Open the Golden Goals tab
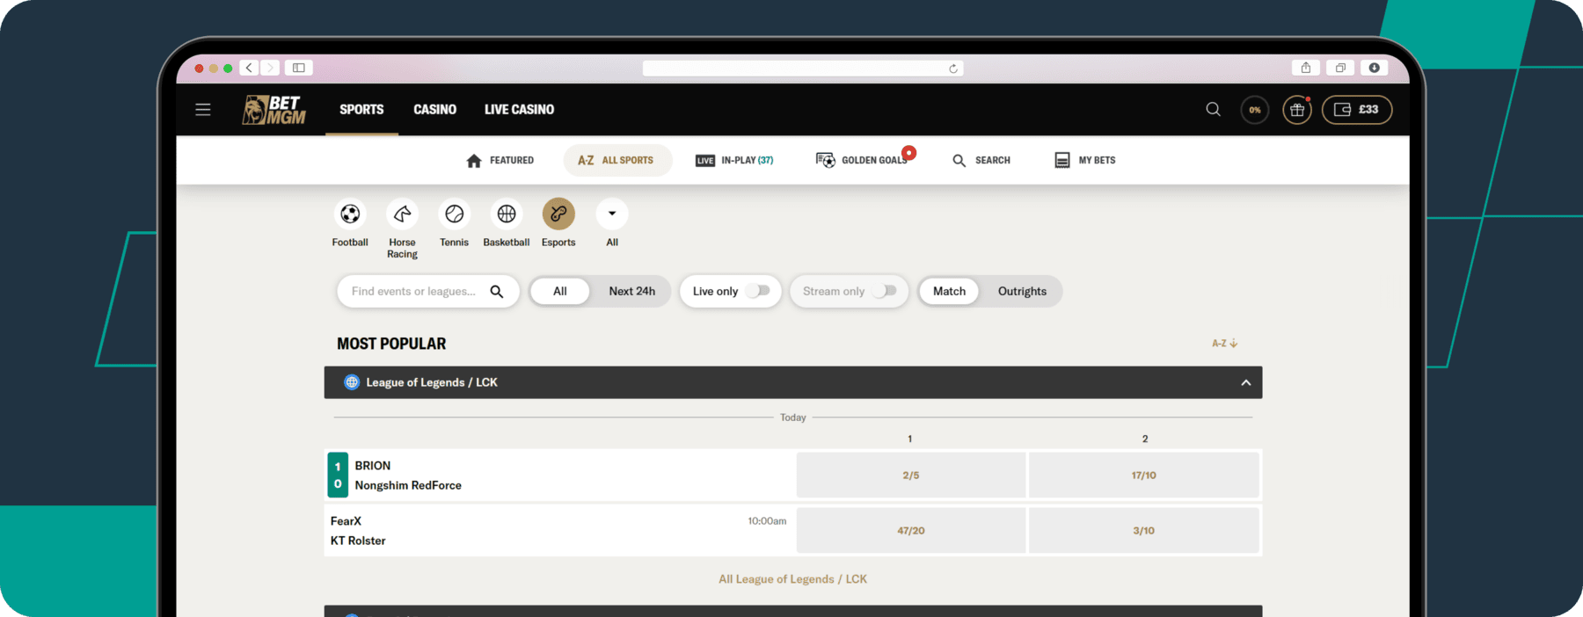 click(865, 160)
